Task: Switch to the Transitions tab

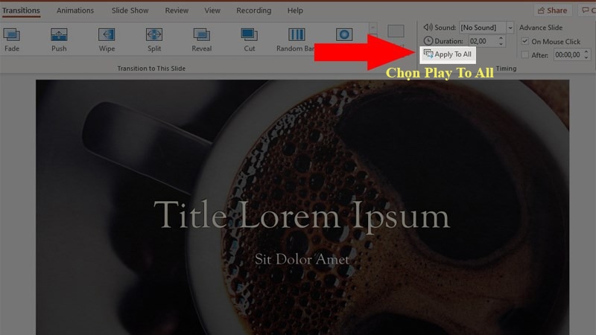Action: pos(21,10)
